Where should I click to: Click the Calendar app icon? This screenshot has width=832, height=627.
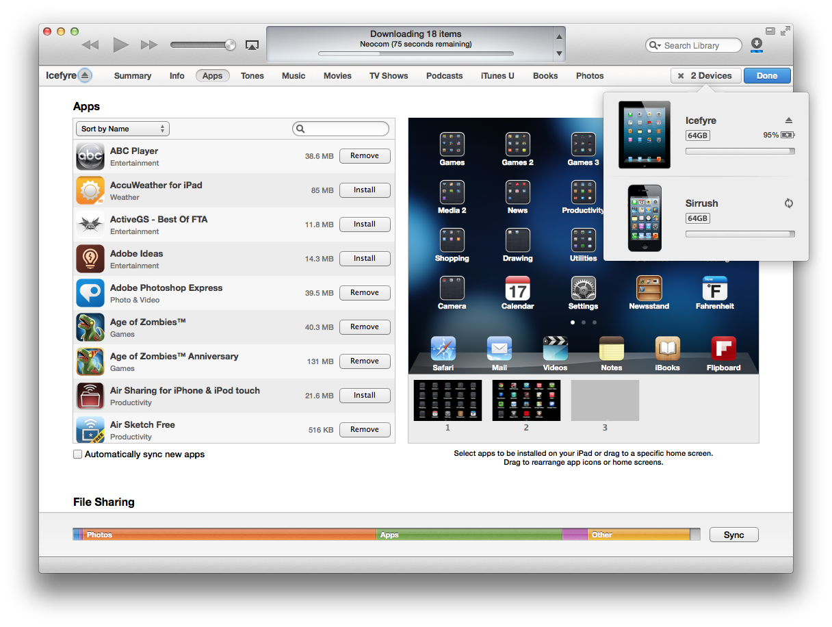[x=518, y=289]
